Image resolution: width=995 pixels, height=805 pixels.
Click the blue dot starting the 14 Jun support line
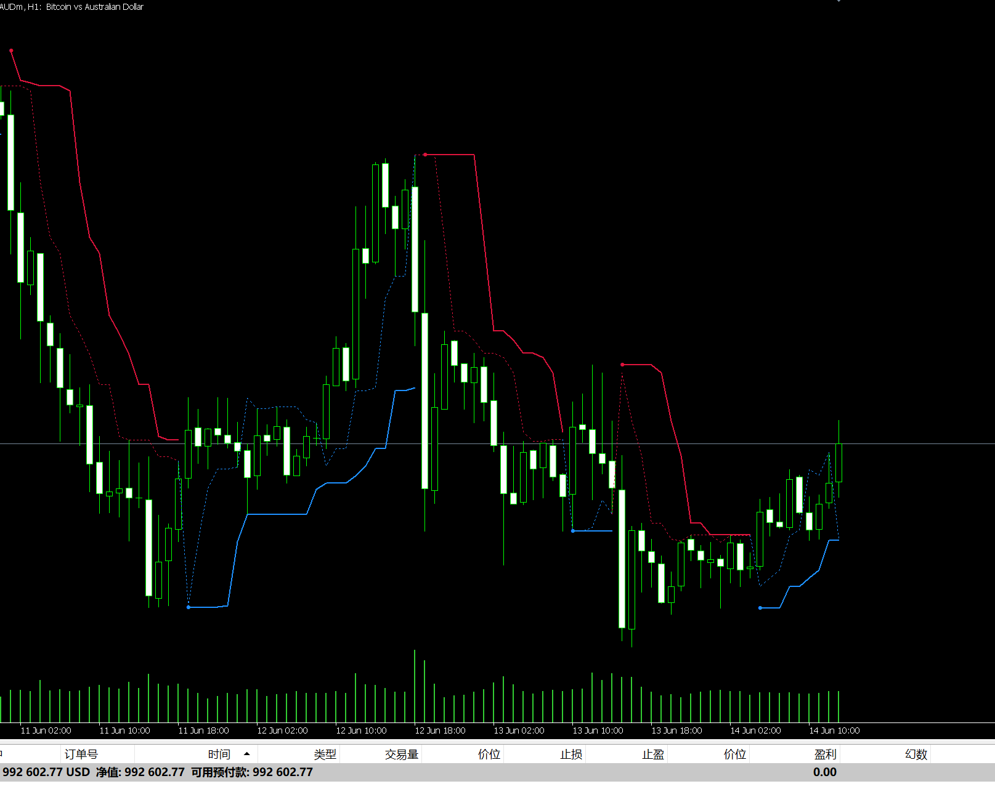click(760, 608)
